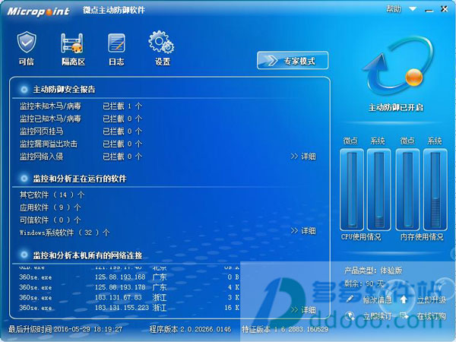456x342 pixels.
Task: Click the 监控和分析本机所有的网络连接 section header
Action: [x=87, y=255]
